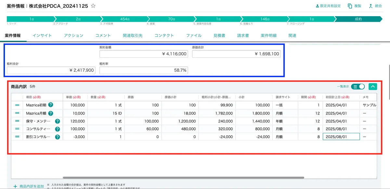
Task: Select the 3.アポ取得 pipeline stage
Action: point(124,19)
